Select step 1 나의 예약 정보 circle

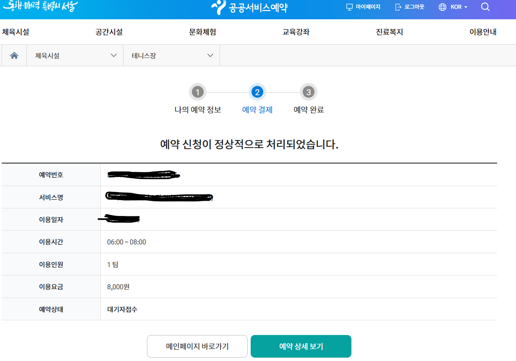[x=198, y=92]
